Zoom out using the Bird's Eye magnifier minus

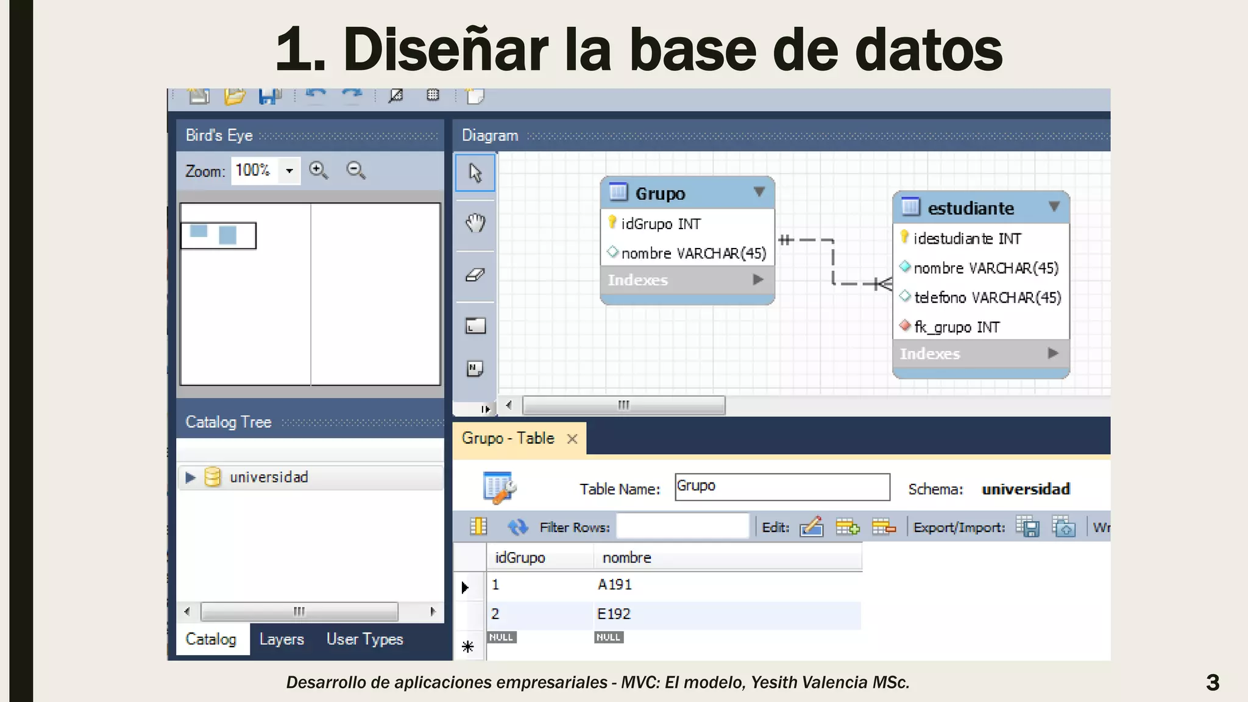(x=356, y=171)
